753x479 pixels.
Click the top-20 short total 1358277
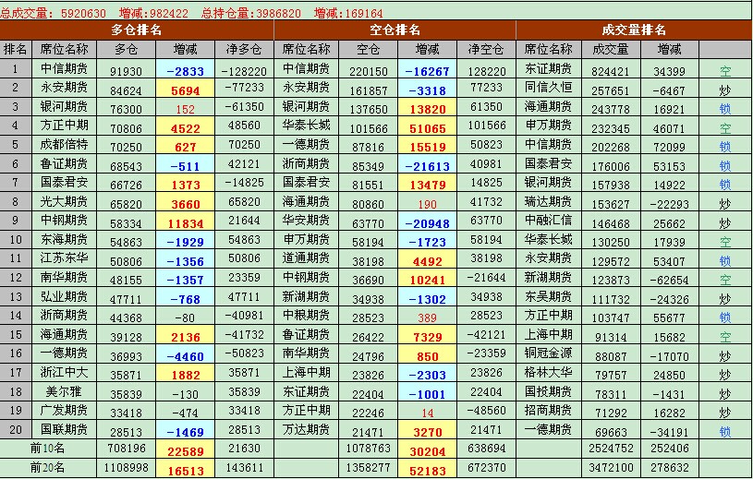point(369,468)
